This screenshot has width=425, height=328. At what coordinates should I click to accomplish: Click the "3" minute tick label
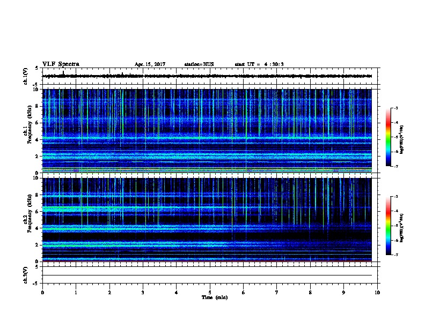pos(143,293)
